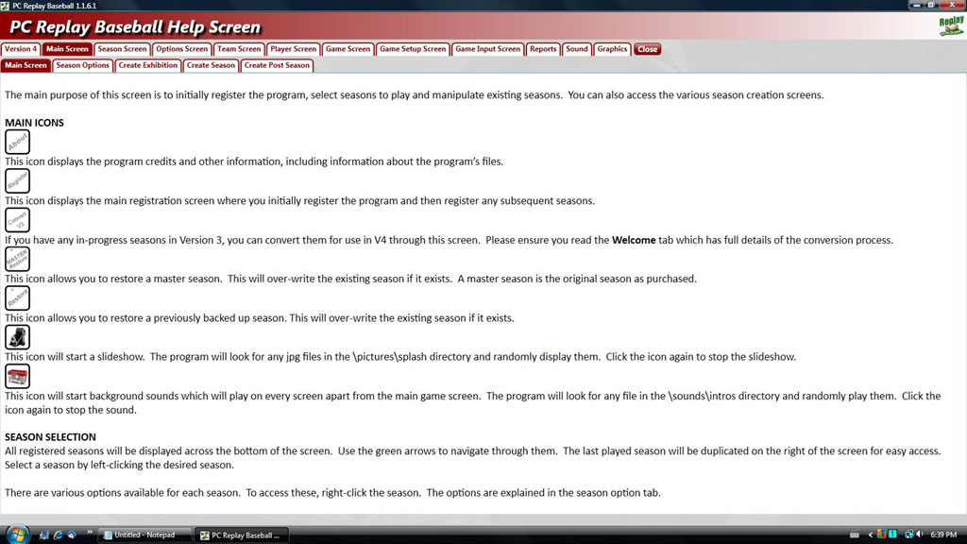Switch to the Graphics tab

612,49
